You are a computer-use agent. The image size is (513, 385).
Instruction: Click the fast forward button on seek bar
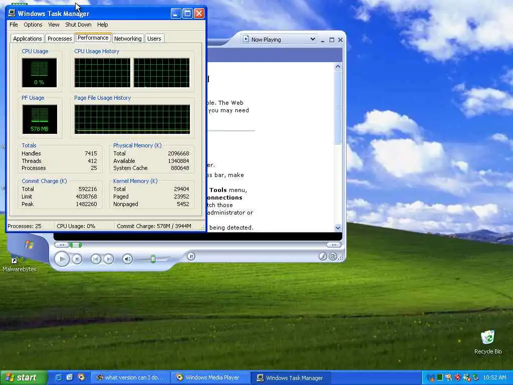tap(334, 245)
